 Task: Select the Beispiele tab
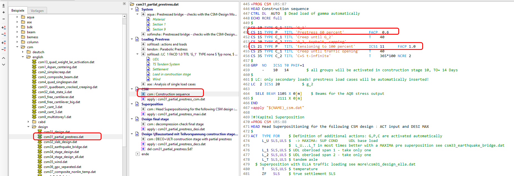pos(18,11)
